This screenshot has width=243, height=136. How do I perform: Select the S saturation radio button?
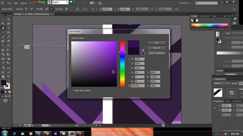[x=129, y=63]
